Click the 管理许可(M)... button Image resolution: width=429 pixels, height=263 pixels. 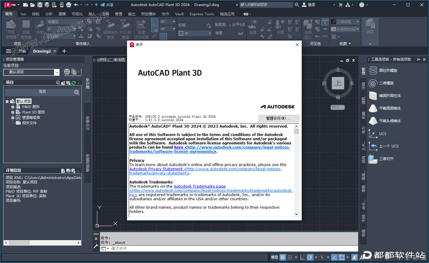click(278, 118)
